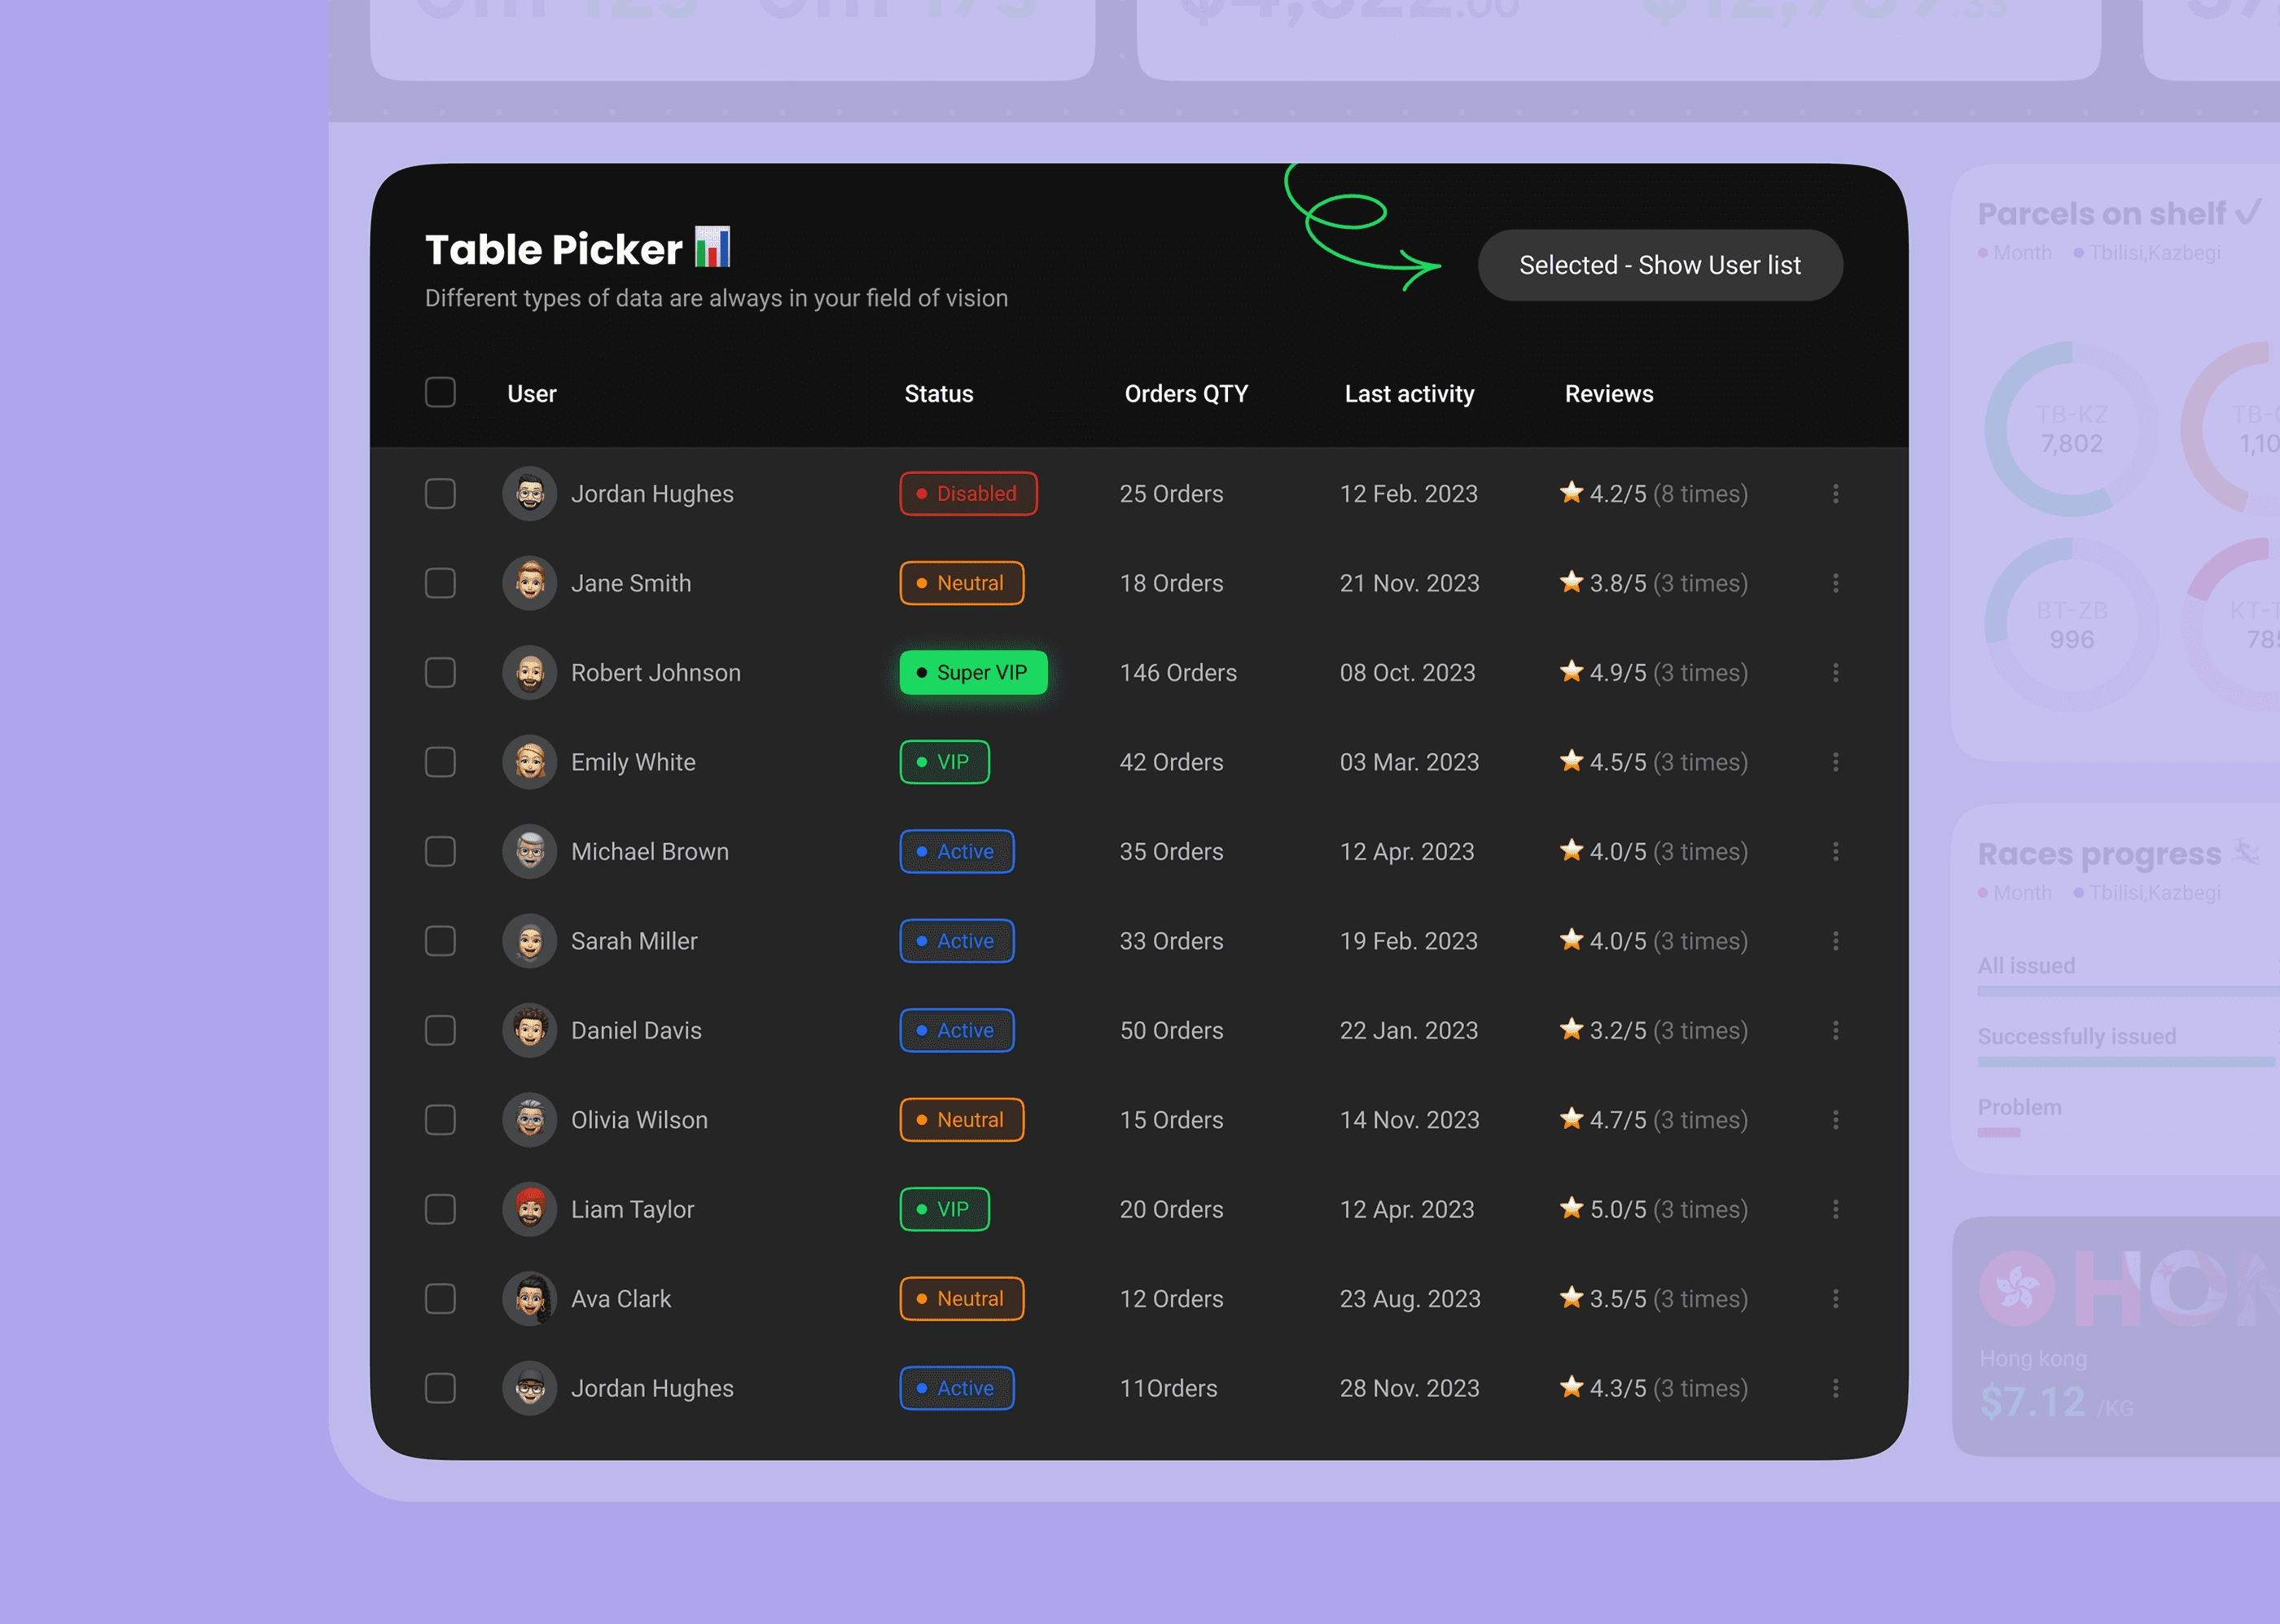
Task: Click the name Emily White
Action: tap(633, 762)
